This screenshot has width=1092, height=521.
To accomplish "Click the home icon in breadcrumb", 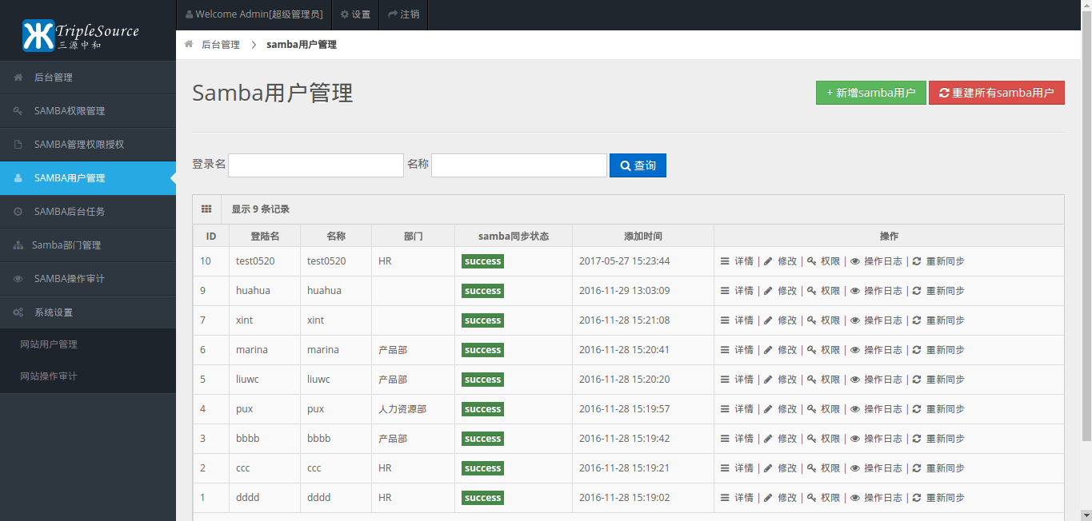I will tap(189, 44).
